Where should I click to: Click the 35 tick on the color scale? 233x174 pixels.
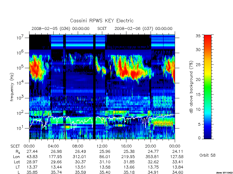[198, 36]
